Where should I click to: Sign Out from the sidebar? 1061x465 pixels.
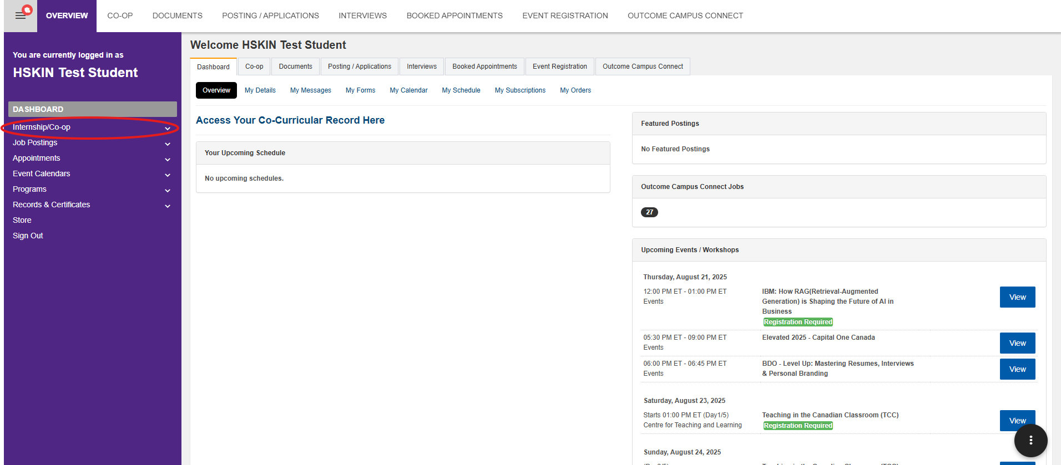(28, 236)
